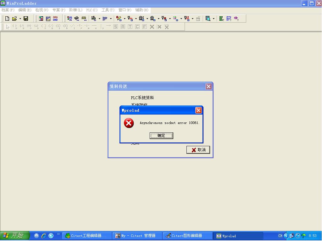Image resolution: width=322 pixels, height=241 pixels.
Task: Click the Save (floppy disk) icon
Action: coord(26,19)
